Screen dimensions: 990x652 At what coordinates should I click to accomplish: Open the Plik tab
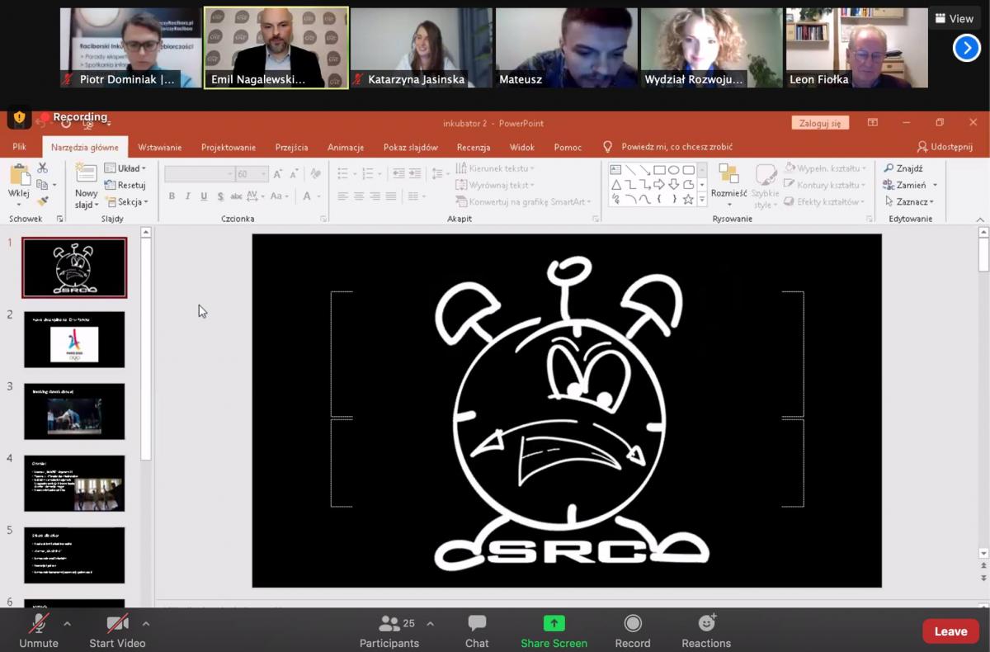coord(19,147)
